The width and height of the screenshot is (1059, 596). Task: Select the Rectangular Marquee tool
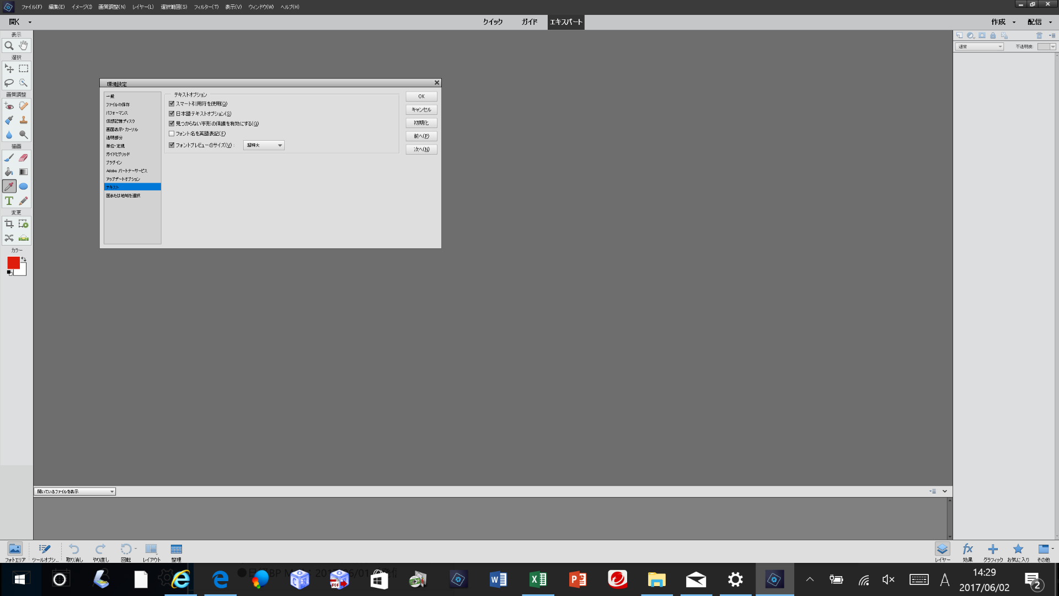pos(23,68)
